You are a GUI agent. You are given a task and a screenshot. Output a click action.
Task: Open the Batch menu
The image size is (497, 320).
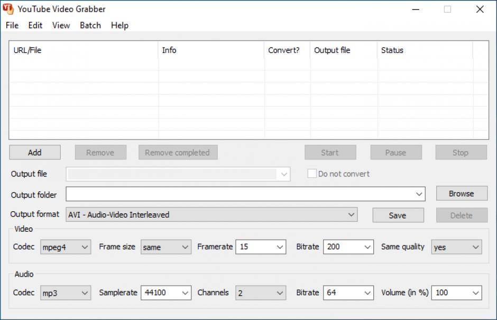pyautogui.click(x=90, y=25)
